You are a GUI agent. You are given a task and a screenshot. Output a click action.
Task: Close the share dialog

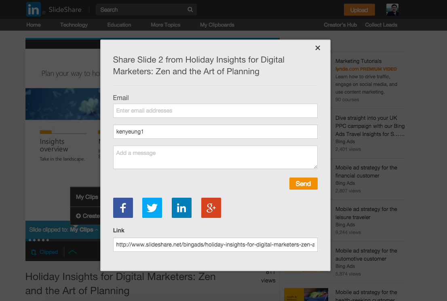tap(318, 48)
